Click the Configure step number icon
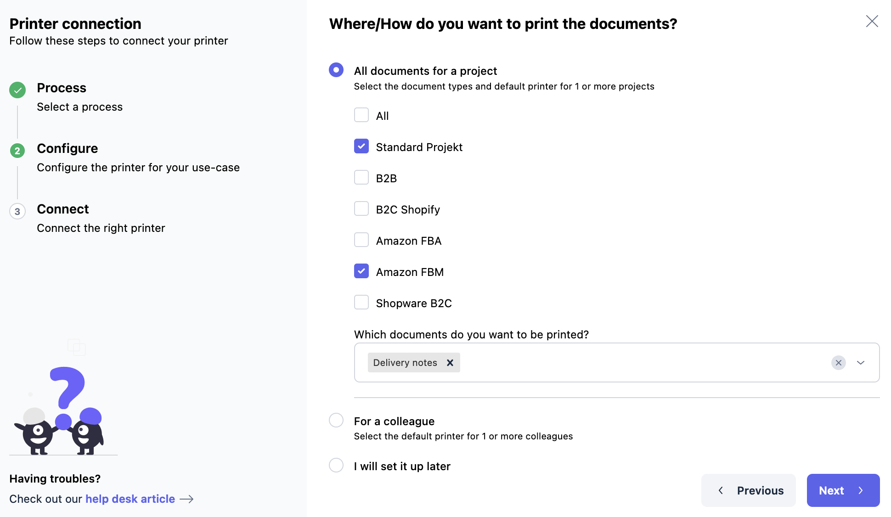The width and height of the screenshot is (891, 517). coord(17,151)
